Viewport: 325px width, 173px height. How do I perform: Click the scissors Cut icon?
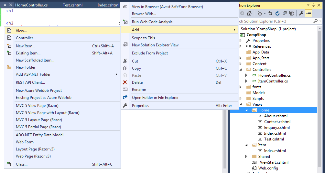click(125, 61)
